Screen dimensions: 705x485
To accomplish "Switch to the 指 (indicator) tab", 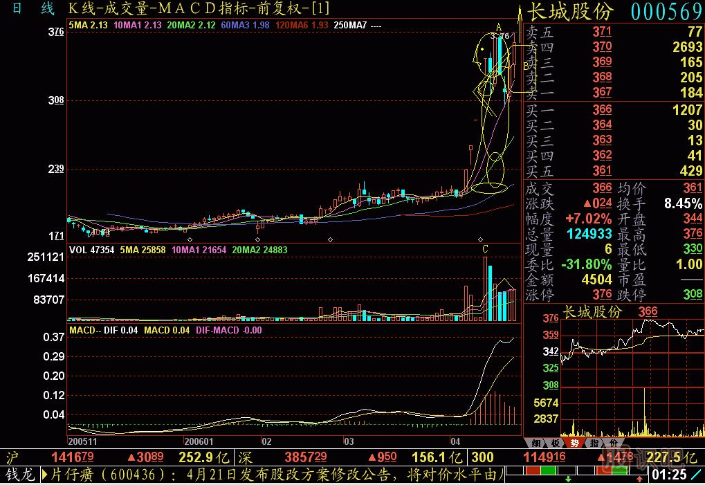I will [594, 443].
